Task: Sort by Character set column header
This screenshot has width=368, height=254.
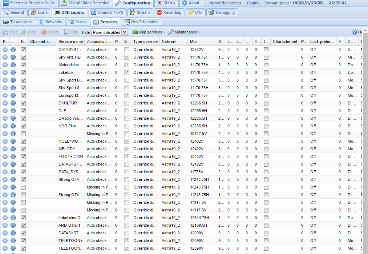Action: click(x=285, y=41)
